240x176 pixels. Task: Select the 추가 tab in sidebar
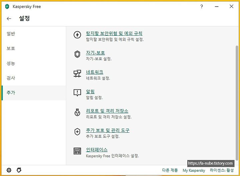pyautogui.click(x=34, y=93)
